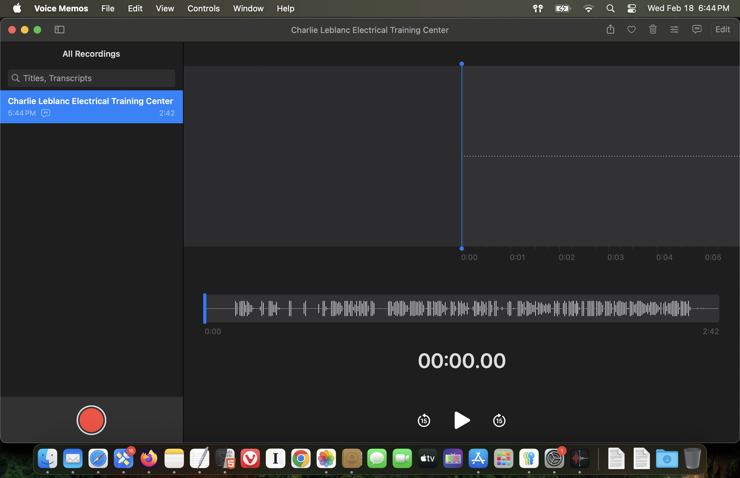Toggle transcript view in the toolbar
This screenshot has width=740, height=478.
click(697, 29)
